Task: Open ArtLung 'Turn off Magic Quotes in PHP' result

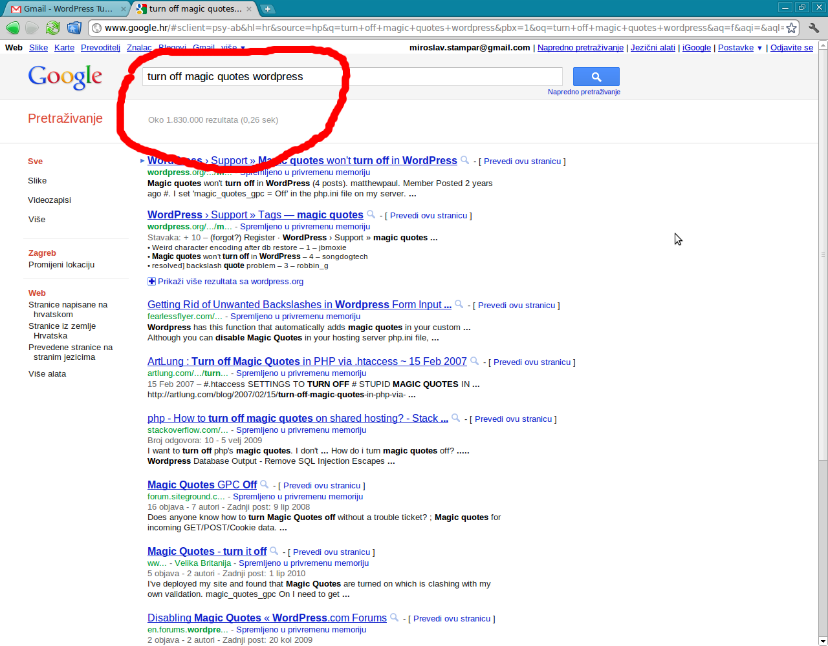Action: 307,362
